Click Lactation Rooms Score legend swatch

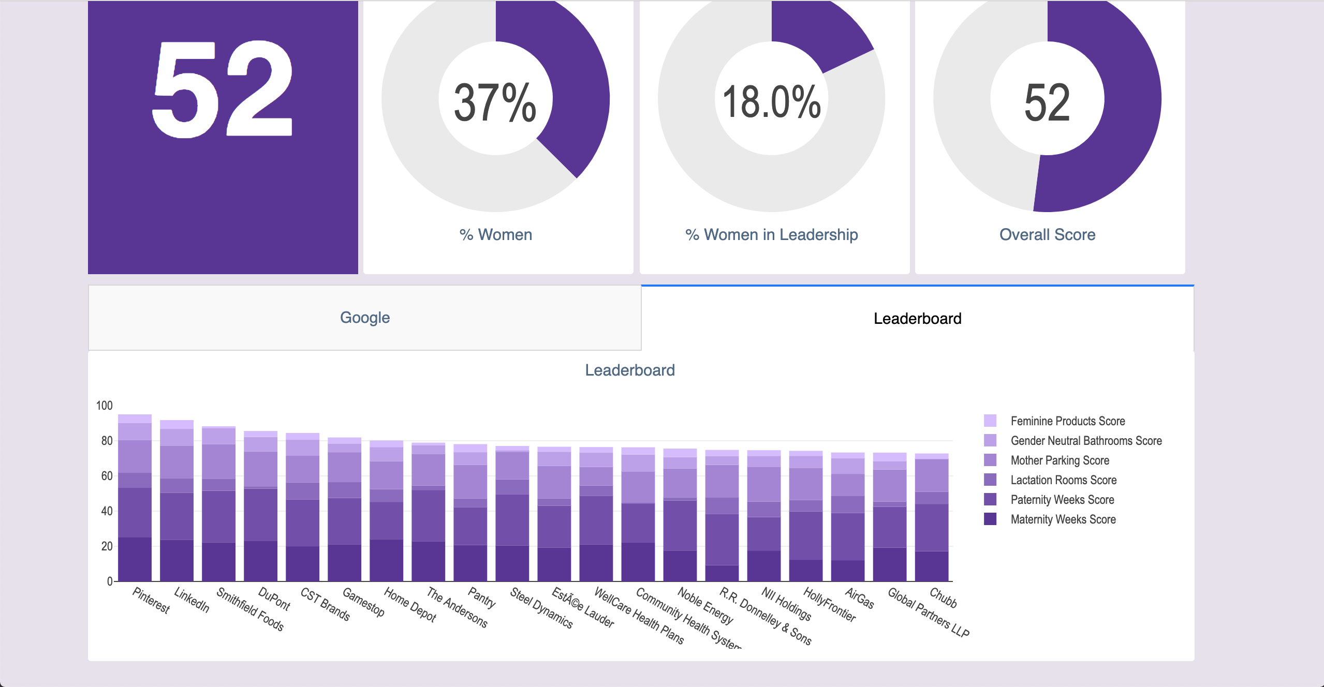(x=990, y=480)
